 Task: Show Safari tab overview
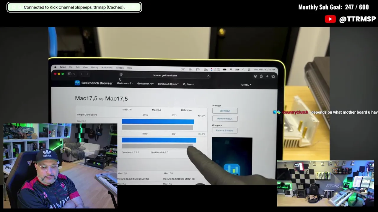click(x=273, y=77)
